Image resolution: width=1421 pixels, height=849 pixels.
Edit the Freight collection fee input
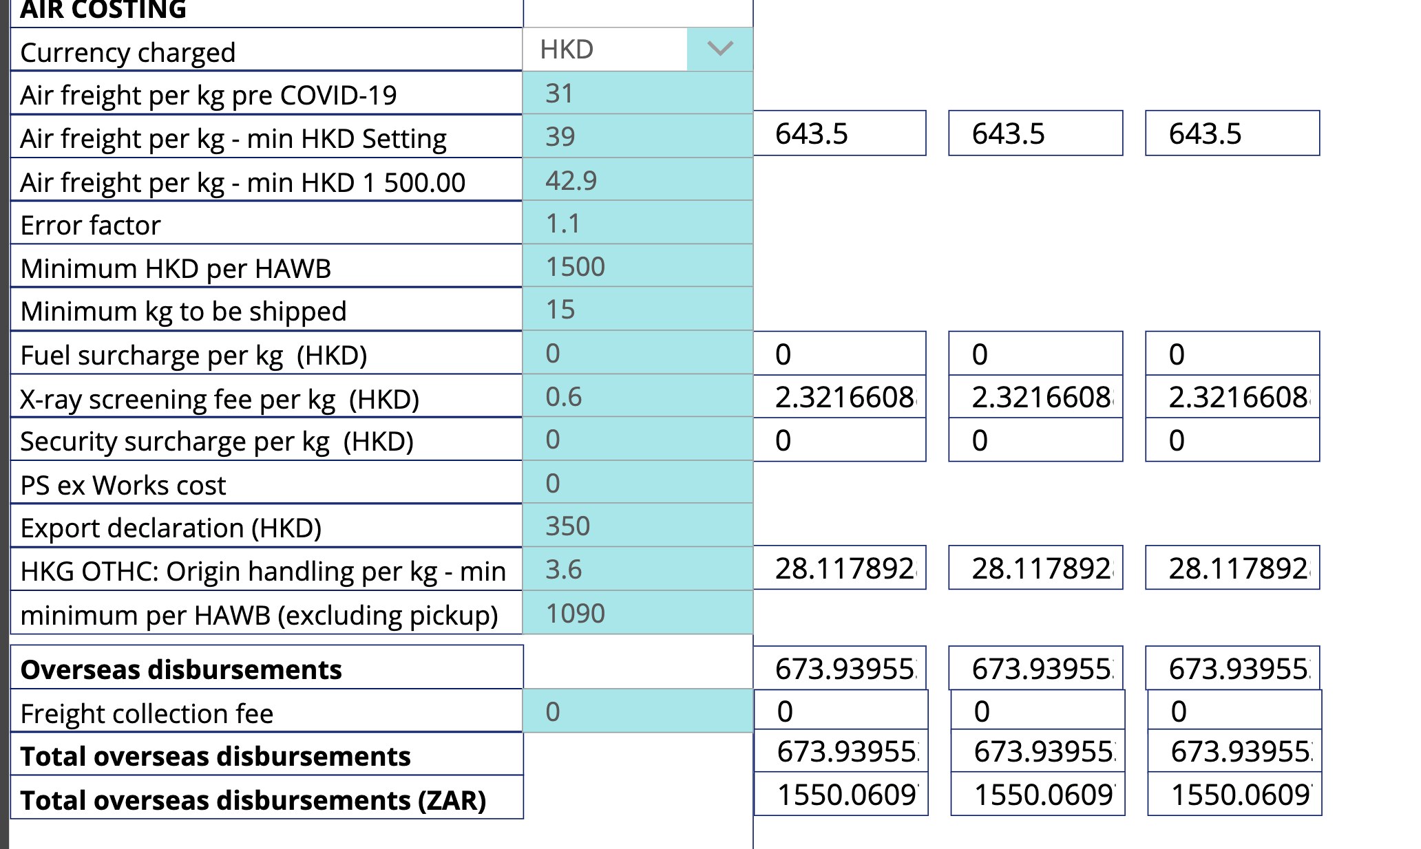(x=638, y=711)
